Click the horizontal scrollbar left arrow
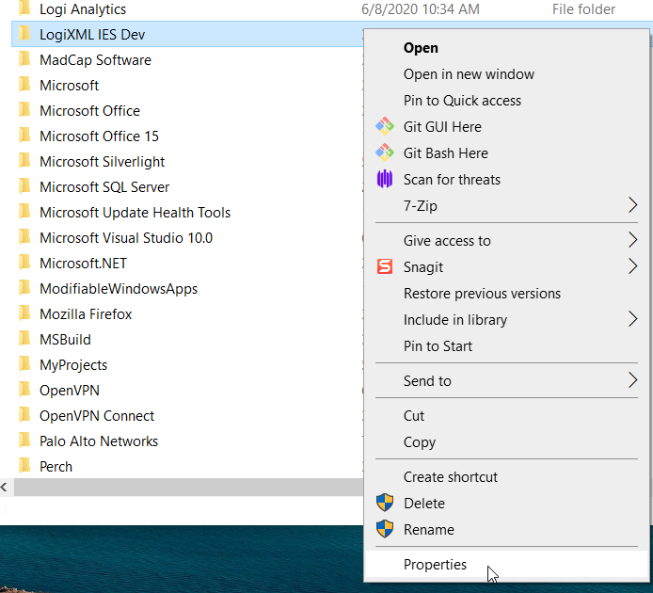653x593 pixels. [4, 487]
